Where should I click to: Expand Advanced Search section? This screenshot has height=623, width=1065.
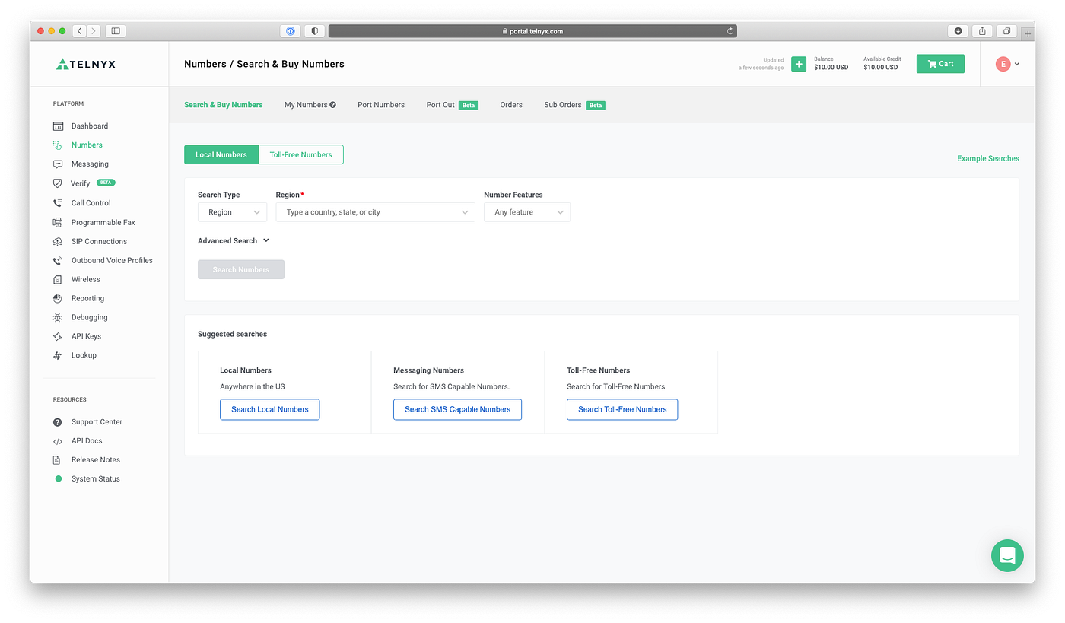pos(234,241)
